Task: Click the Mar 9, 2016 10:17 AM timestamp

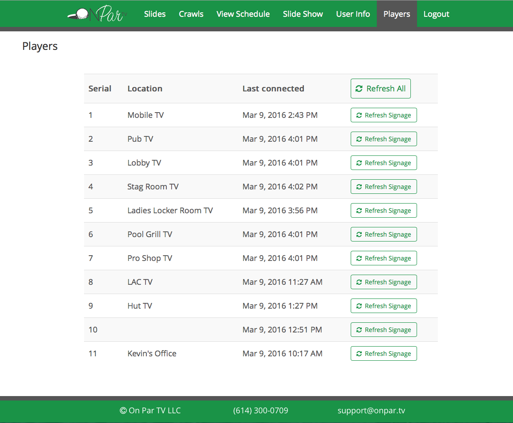Action: pyautogui.click(x=282, y=353)
